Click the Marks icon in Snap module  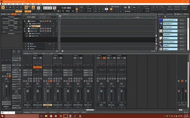click(x=33, y=7)
